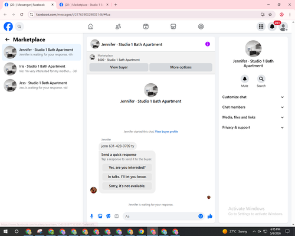This screenshot has width=295, height=236.
Task: Show hidden system tray icons
Action: pos(254,231)
